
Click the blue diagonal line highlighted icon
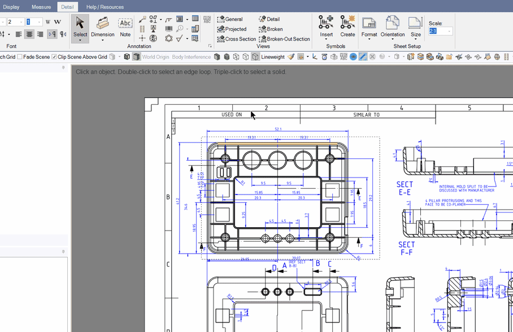tap(363, 57)
